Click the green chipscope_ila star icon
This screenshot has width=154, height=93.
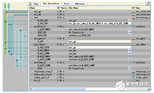pyautogui.click(x=133, y=75)
